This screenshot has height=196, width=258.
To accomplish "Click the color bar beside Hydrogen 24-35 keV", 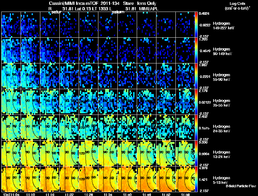I will coord(196,128).
